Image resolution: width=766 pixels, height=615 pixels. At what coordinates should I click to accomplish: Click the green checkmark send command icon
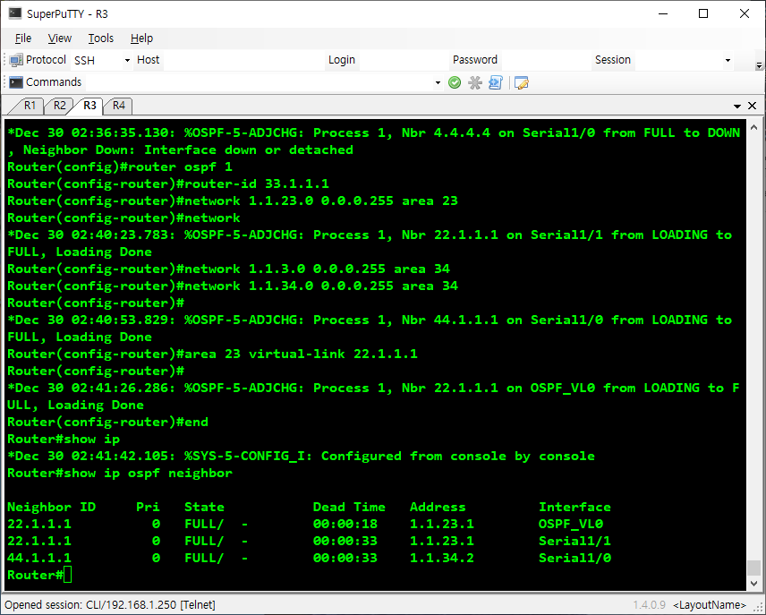455,82
